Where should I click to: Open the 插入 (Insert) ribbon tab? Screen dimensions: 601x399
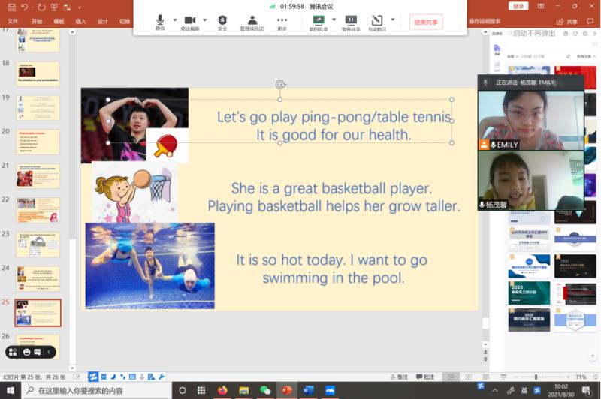coord(80,21)
